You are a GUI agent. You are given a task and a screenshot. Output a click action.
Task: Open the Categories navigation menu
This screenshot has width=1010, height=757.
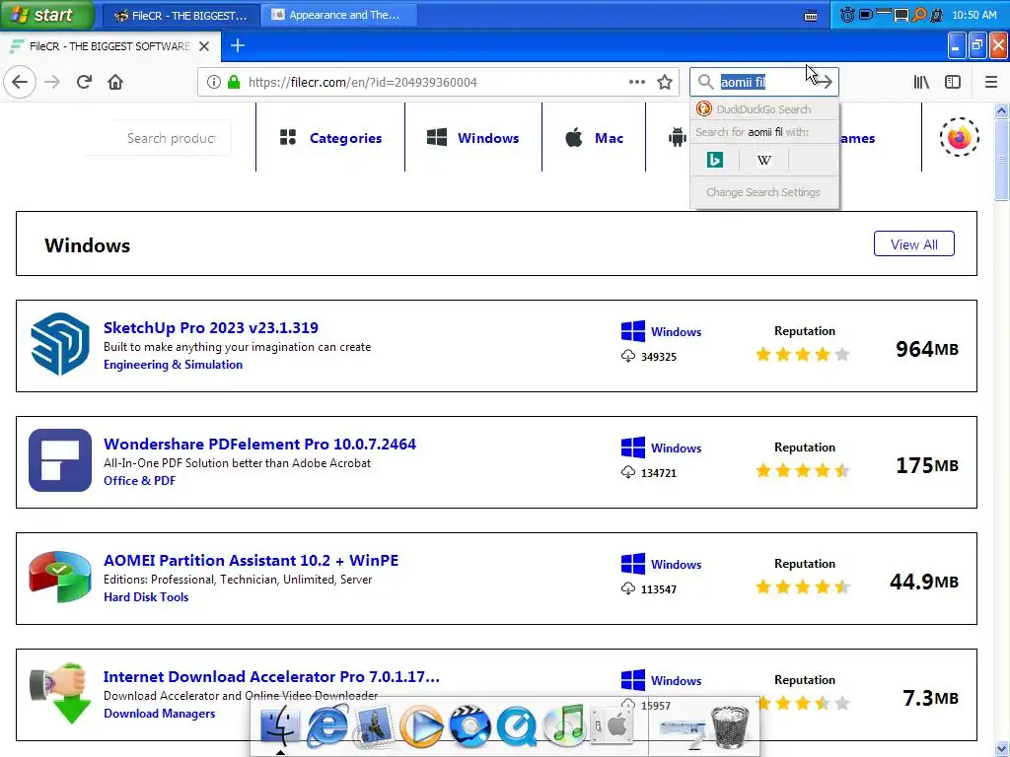tap(330, 138)
